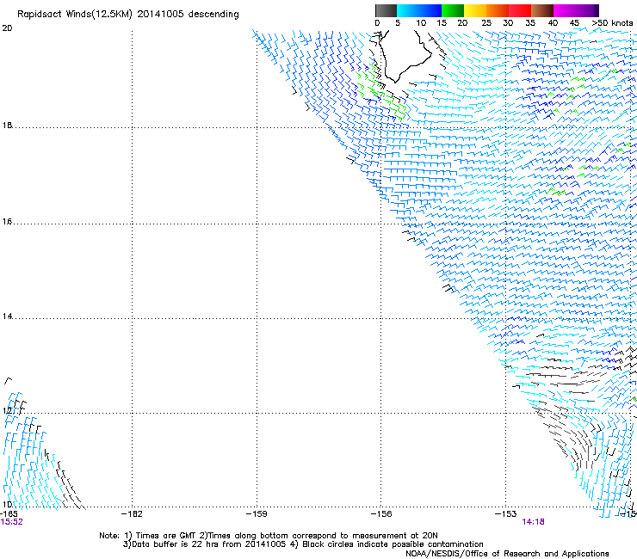Click the latitude label '16'
Screen dimensions: 637x559
(x=7, y=222)
